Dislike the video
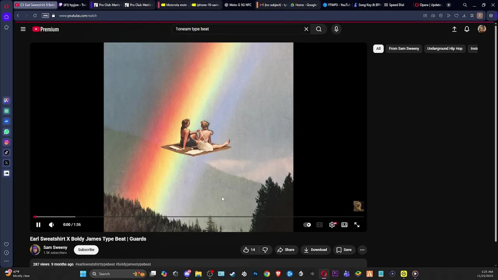This screenshot has height=280, width=498. click(265, 250)
